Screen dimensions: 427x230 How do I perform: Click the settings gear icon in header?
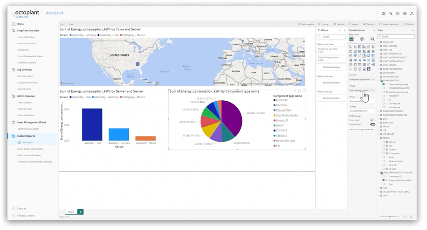coord(405,13)
